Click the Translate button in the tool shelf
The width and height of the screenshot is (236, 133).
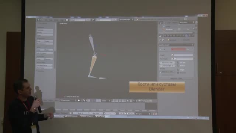45,30
